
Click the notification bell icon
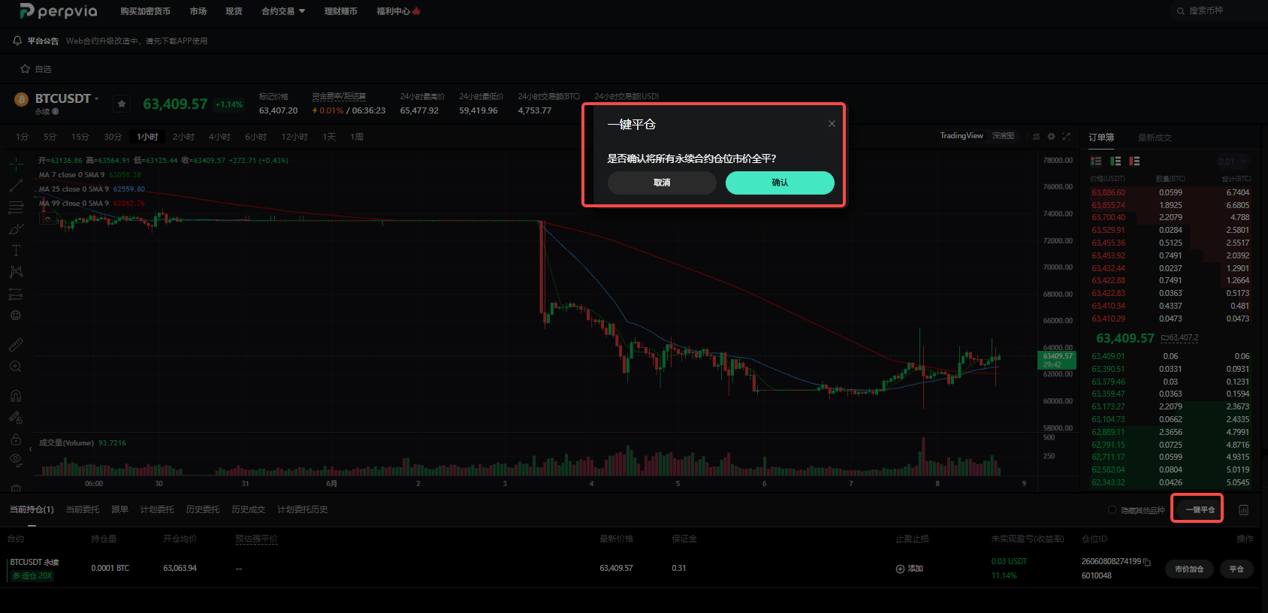[x=17, y=41]
